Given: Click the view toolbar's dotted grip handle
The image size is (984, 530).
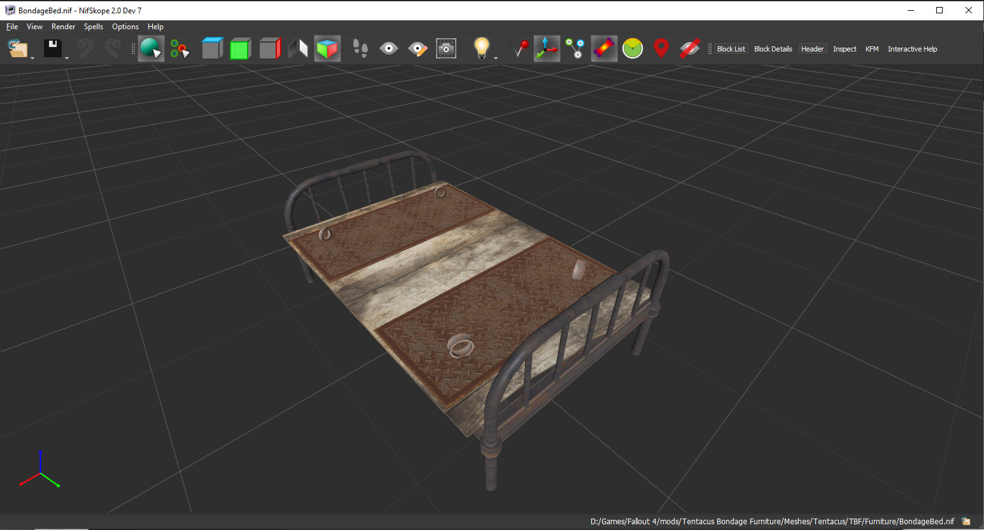Looking at the screenshot, I should point(133,49).
